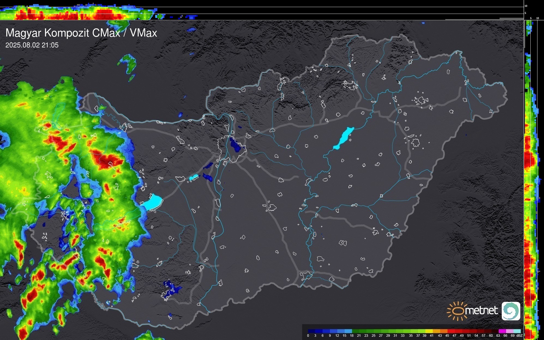Viewport: 544px width, 340px height.
Task: Click the 'Magyar Kompozit CMax / VMax' title
Action: click(x=81, y=33)
